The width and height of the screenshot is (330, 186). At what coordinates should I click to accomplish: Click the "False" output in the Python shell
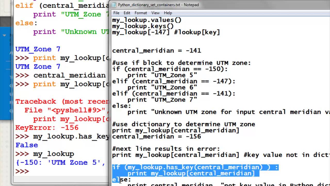click(x=27, y=145)
